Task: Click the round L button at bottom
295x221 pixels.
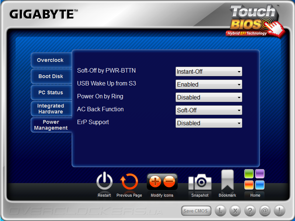Action: (x=221, y=210)
